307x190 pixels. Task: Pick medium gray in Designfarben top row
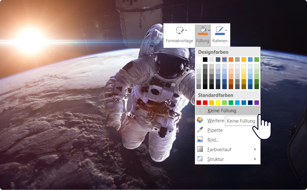click(237, 60)
